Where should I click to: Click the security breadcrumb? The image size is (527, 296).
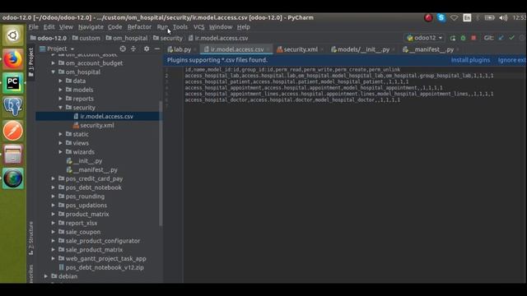pyautogui.click(x=168, y=39)
